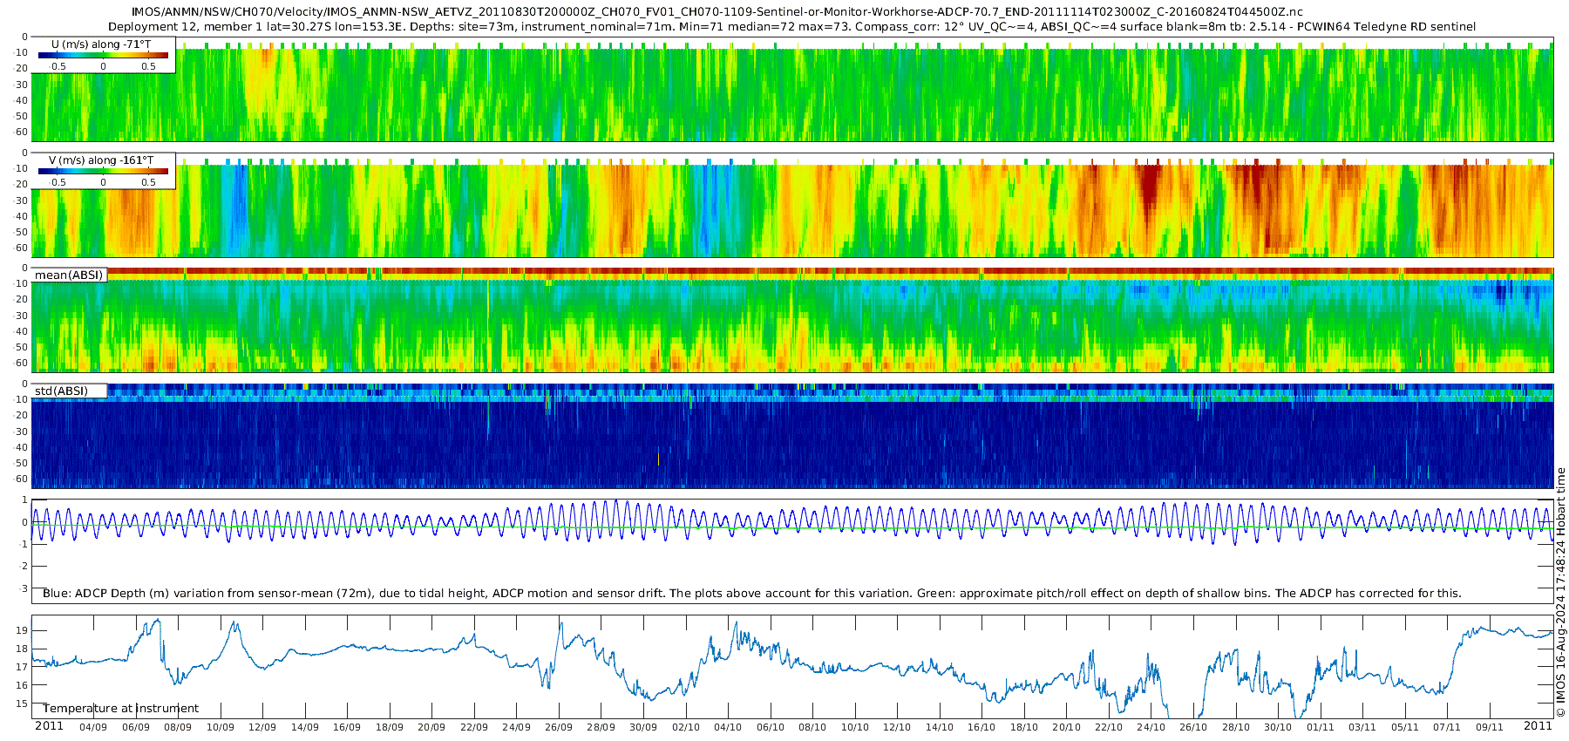Click the 04/09 date tick label
Image resolution: width=1569 pixels, height=741 pixels.
coord(93,727)
